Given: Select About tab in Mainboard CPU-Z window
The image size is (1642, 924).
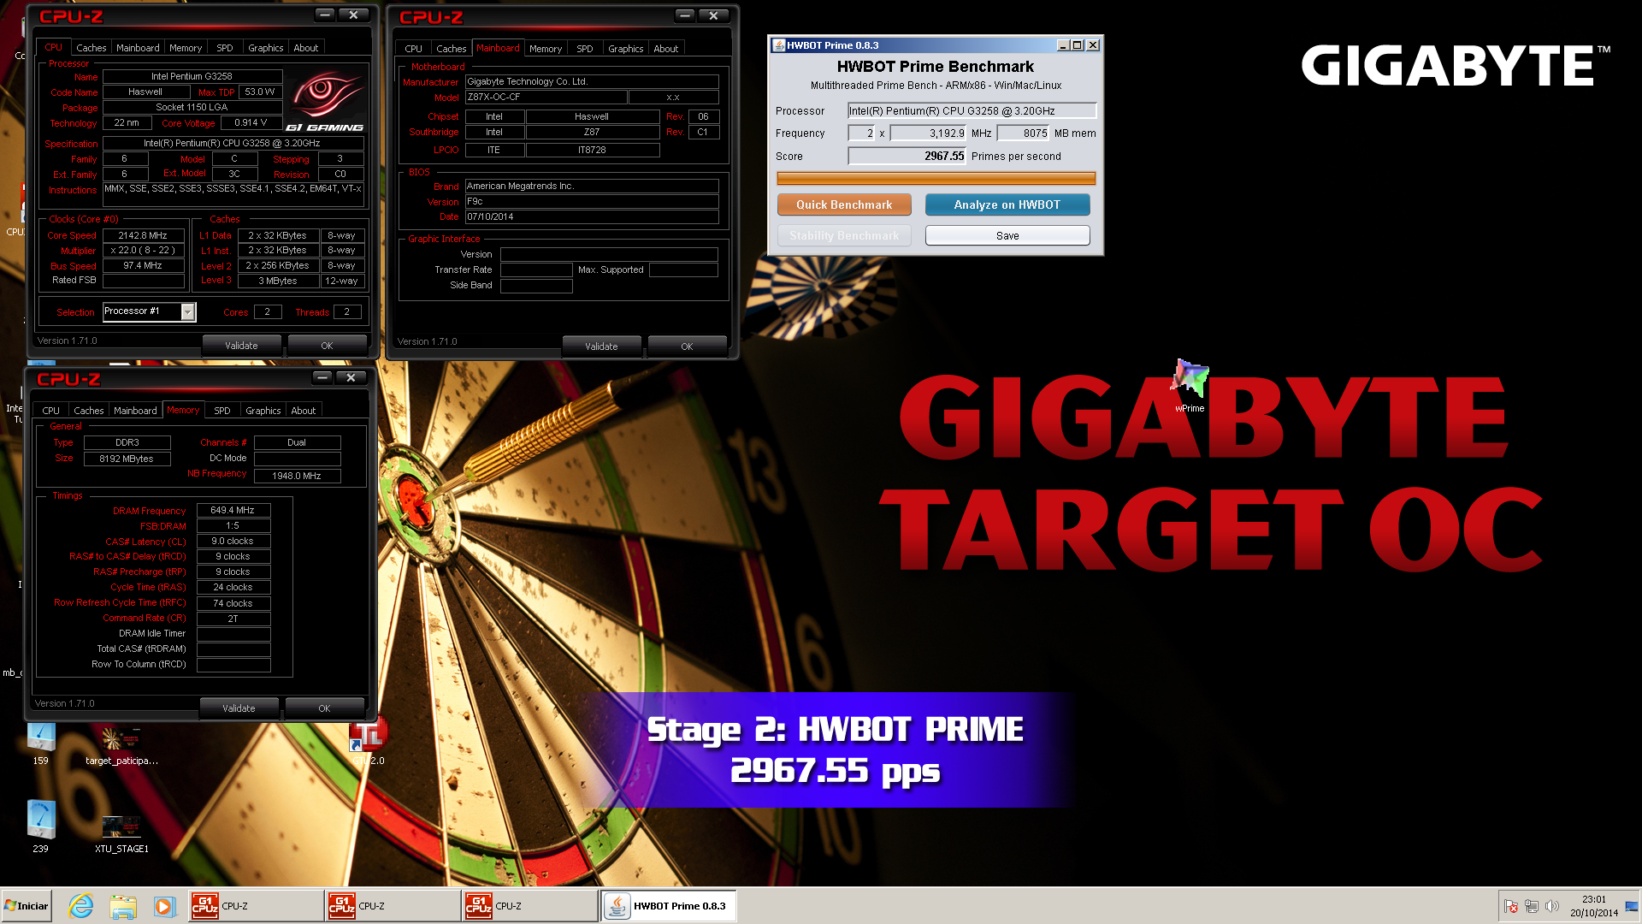Looking at the screenshot, I should click(666, 49).
